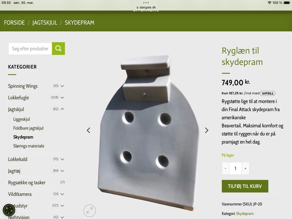
Task: Collapse the Jagtskjul category
Action: 62,109
